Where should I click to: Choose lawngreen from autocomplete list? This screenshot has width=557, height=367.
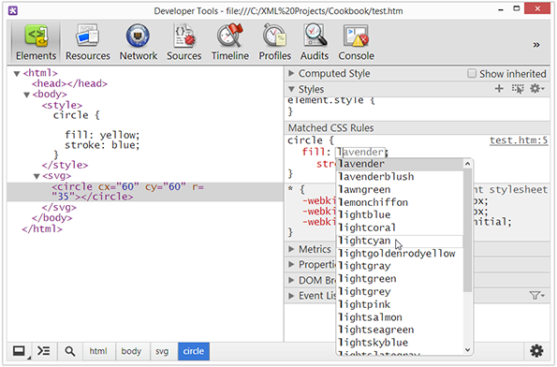pyautogui.click(x=400, y=189)
